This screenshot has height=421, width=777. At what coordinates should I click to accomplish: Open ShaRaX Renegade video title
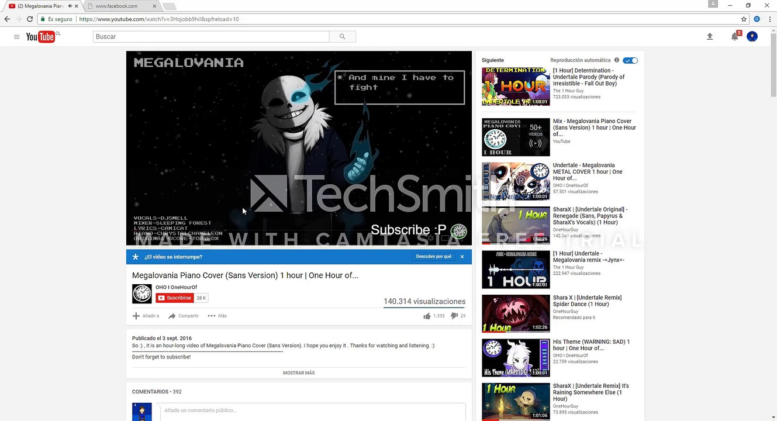590,216
